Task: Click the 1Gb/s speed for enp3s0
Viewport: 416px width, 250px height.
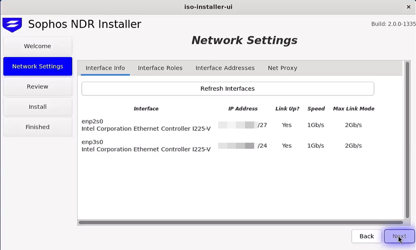Action: pyautogui.click(x=316, y=146)
